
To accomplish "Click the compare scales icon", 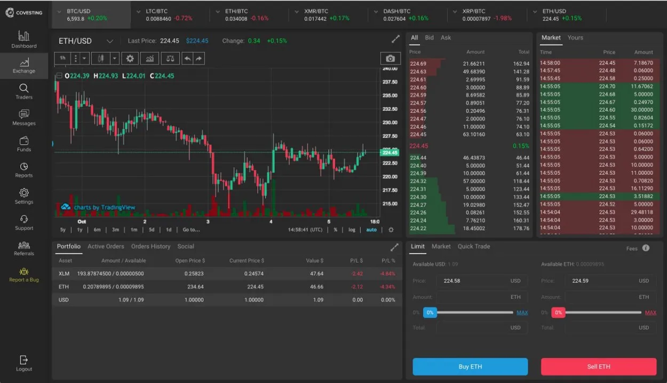I will pyautogui.click(x=170, y=58).
